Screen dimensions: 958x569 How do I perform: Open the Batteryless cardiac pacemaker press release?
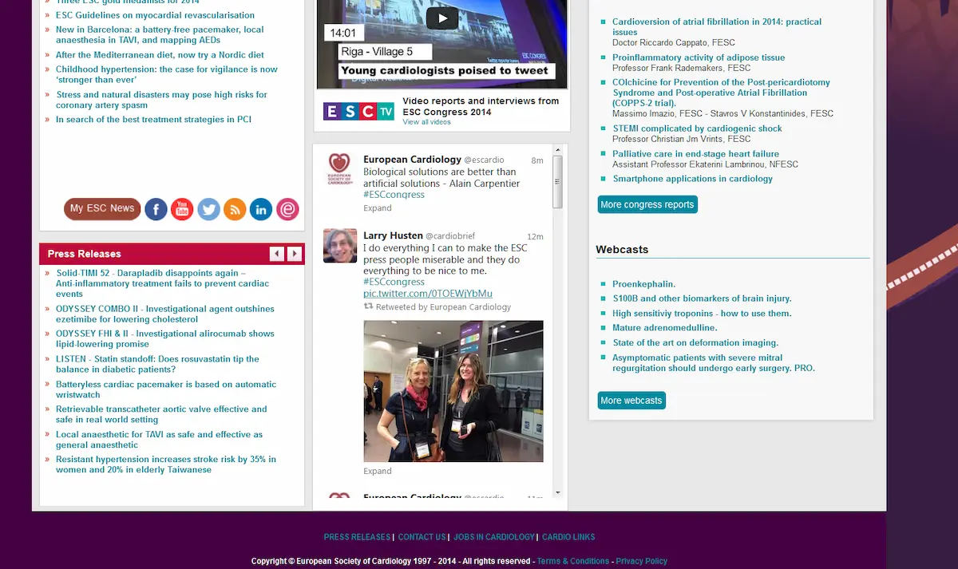click(x=166, y=389)
